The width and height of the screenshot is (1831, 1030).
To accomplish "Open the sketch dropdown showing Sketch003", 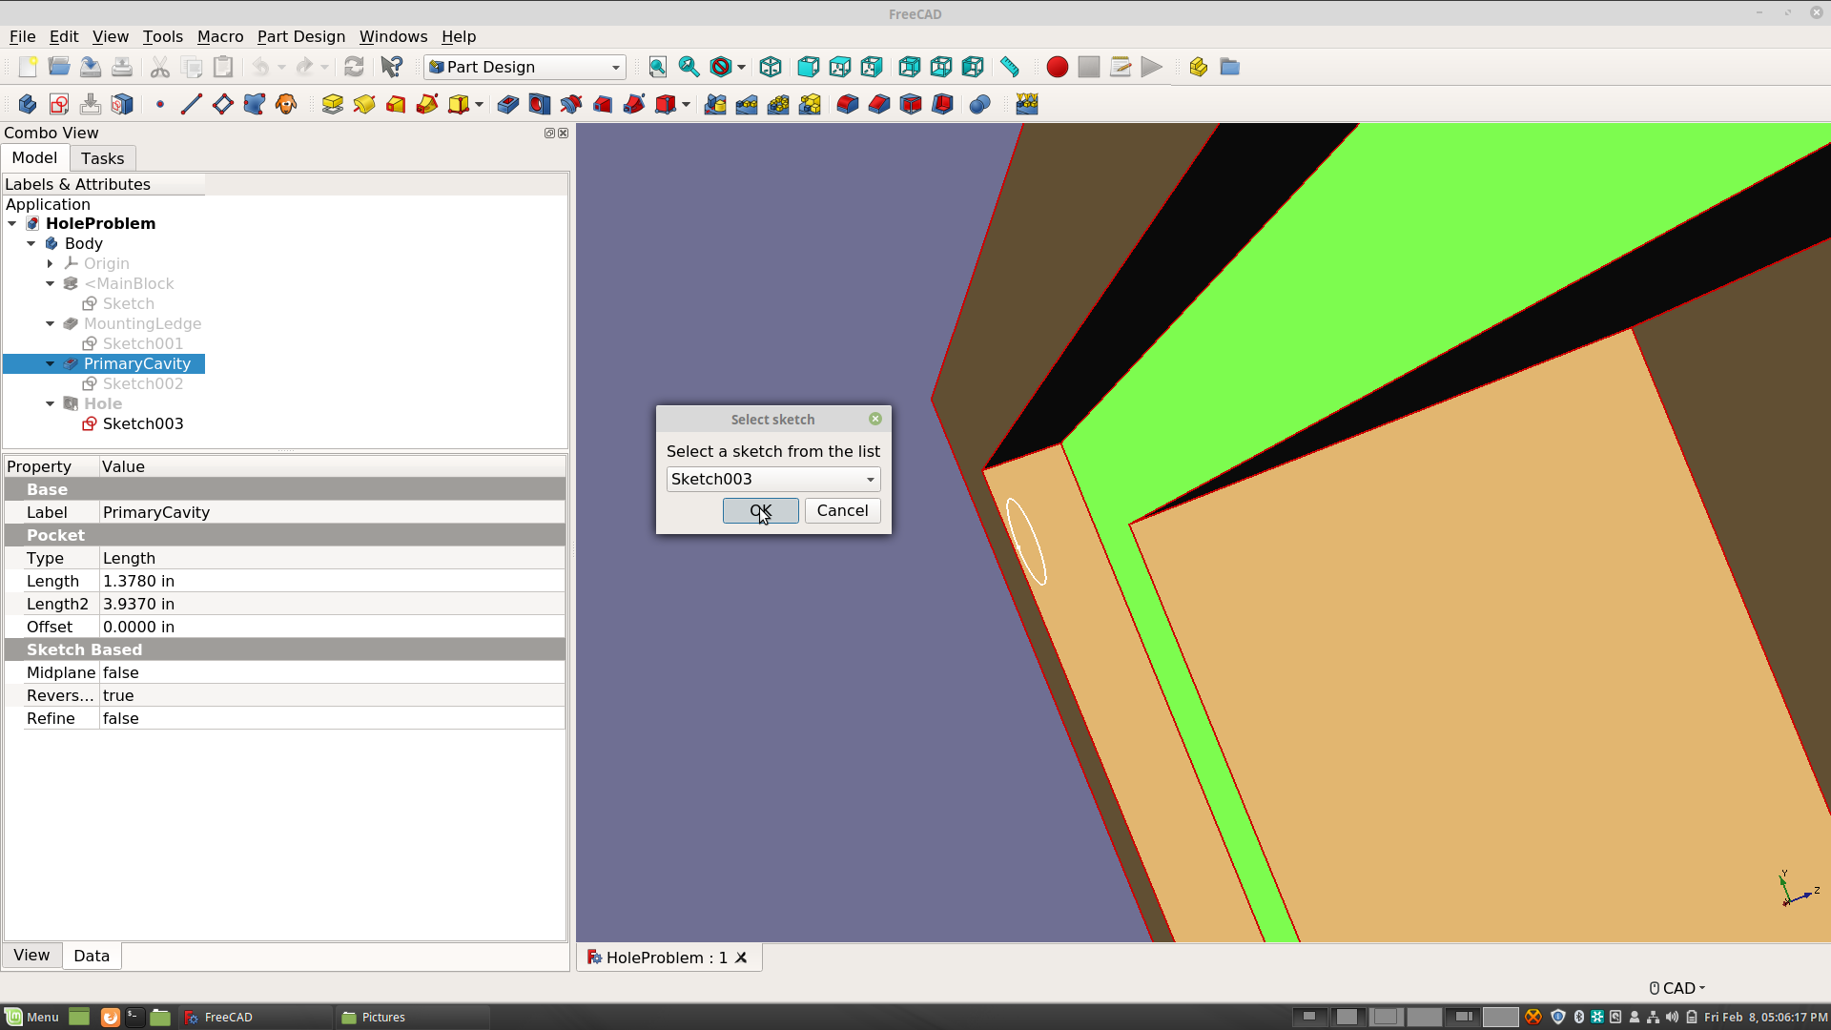I will 773,479.
